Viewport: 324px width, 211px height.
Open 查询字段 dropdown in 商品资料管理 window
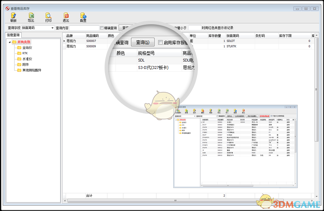click(x=194, y=116)
